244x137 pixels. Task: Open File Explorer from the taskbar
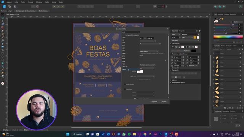pyautogui.click(x=134, y=134)
